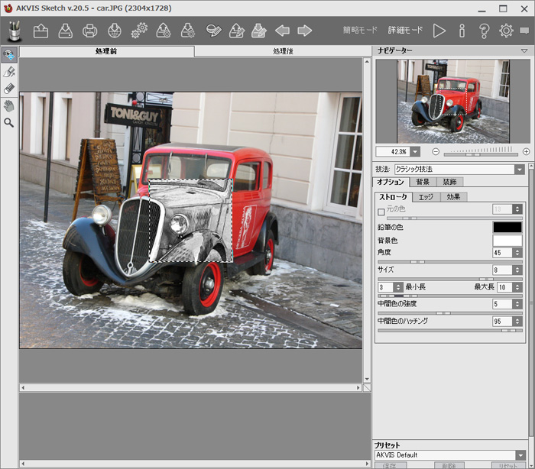Screen dimensions: 535x469
Task: Open the 処理後 (After) tab
Action: click(283, 51)
